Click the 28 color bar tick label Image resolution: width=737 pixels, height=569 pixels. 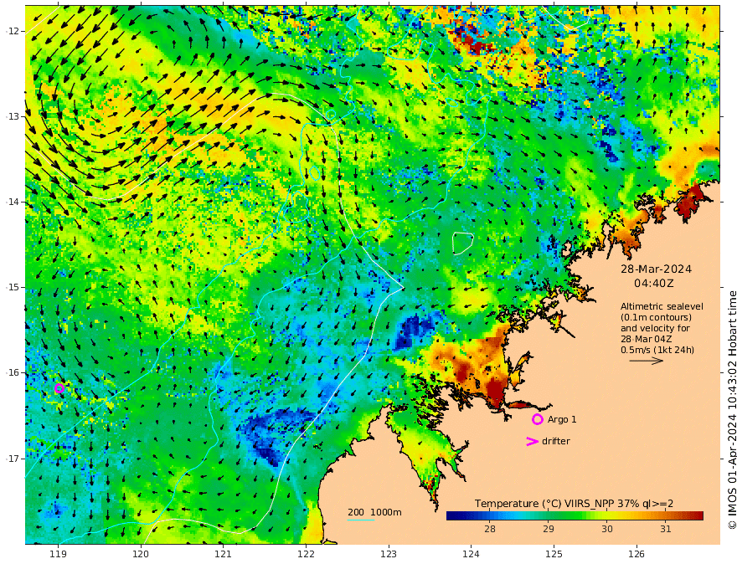click(x=490, y=529)
